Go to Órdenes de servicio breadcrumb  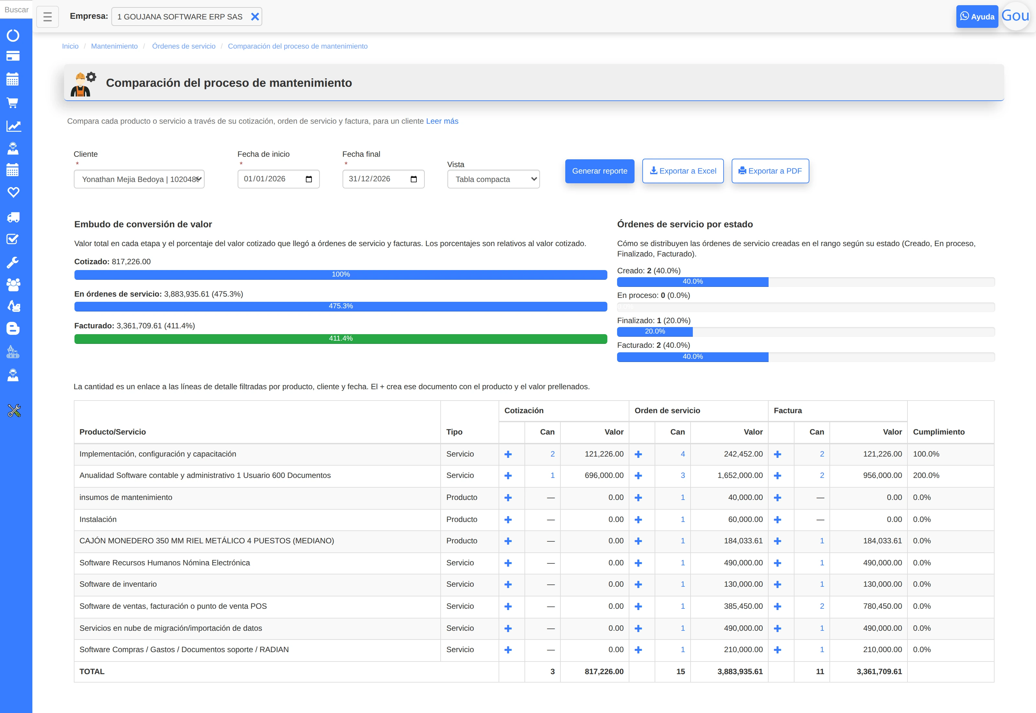click(x=184, y=46)
